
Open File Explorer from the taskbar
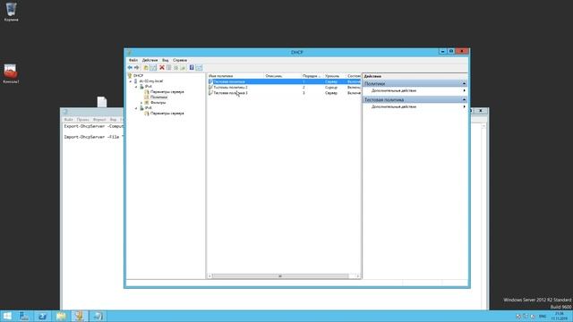pos(61,316)
